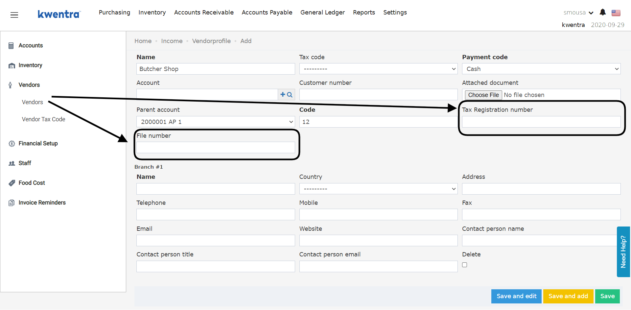Click the Branch #1 Name field
This screenshot has width=631, height=310.
point(216,189)
